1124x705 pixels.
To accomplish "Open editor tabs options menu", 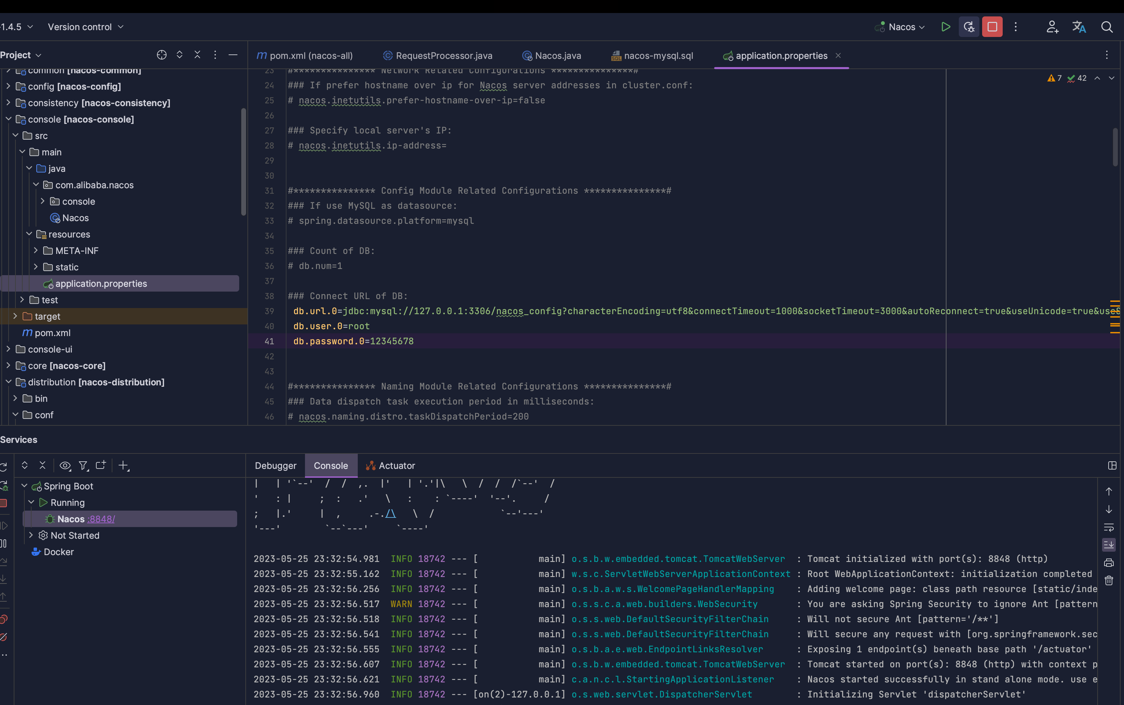I will pos(1107,55).
